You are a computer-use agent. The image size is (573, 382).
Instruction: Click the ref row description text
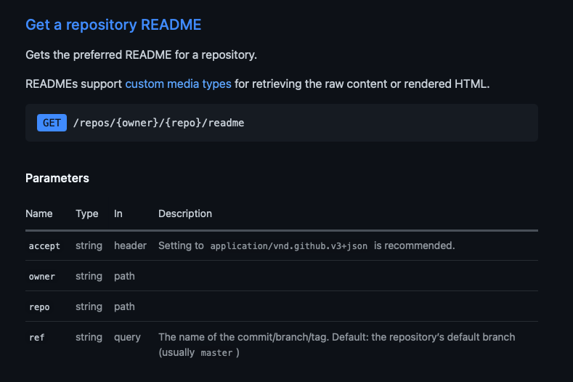pos(336,345)
